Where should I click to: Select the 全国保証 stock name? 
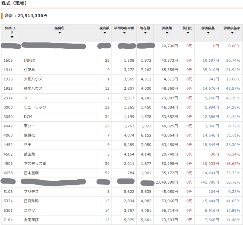click(x=31, y=220)
